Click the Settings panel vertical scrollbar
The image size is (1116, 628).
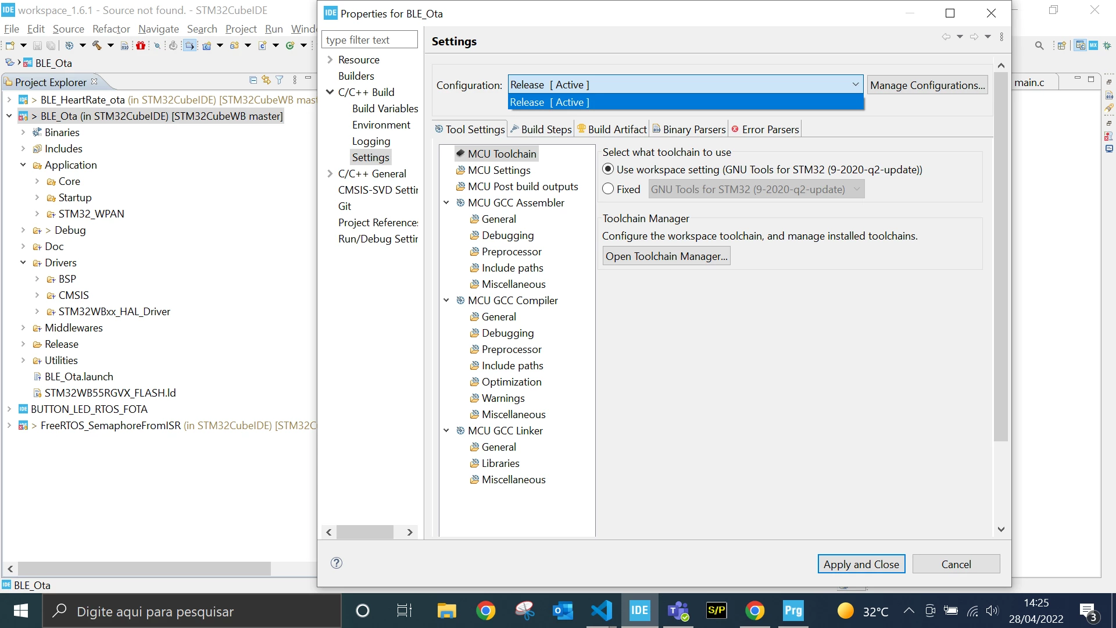click(1000, 256)
